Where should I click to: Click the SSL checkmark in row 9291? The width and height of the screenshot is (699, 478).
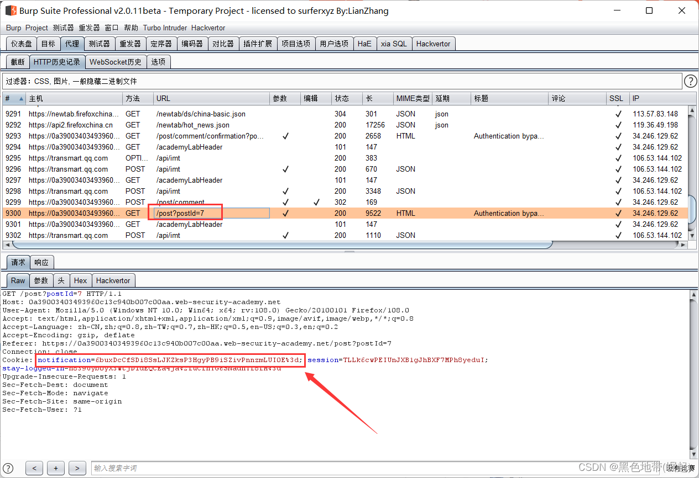(618, 114)
